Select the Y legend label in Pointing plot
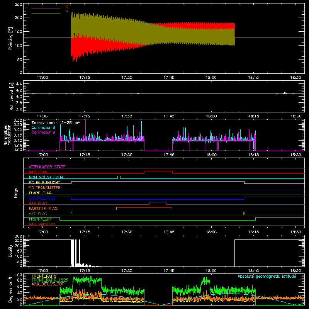309x309 pixels. (67, 12)
